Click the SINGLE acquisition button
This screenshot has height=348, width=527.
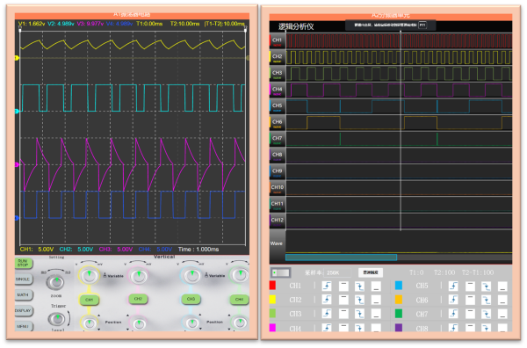click(x=24, y=279)
